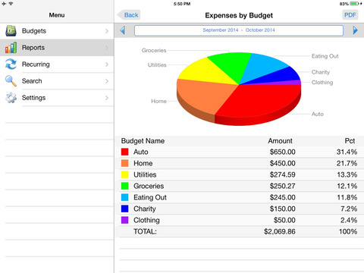364x273 pixels.
Task: Click the orange Home color swatch
Action: point(124,163)
